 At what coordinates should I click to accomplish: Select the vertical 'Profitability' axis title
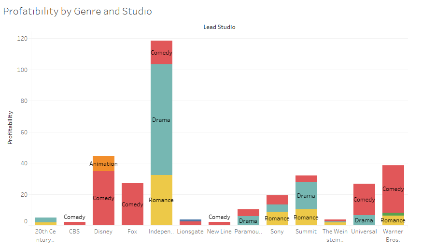(x=10, y=128)
